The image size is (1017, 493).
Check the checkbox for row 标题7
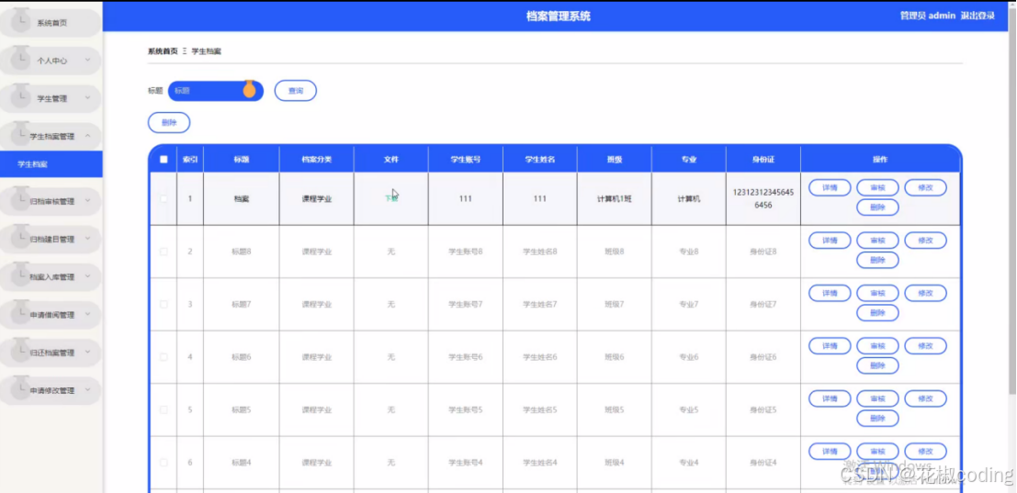pyautogui.click(x=164, y=304)
